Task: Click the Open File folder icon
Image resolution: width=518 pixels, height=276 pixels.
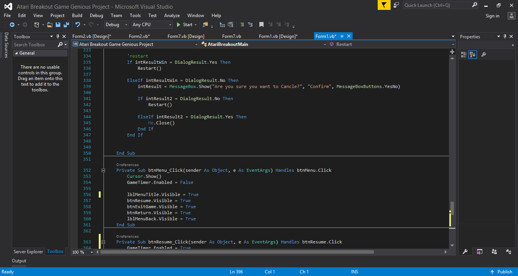Action: click(50, 25)
